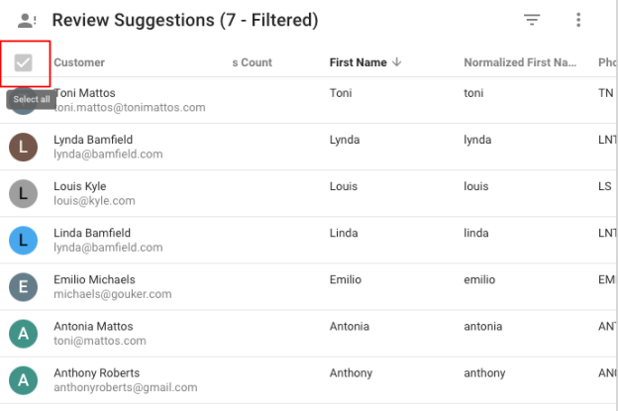Click email lynda@bamfield.com under Lynda Bamfield
This screenshot has width=618, height=411.
click(x=108, y=154)
